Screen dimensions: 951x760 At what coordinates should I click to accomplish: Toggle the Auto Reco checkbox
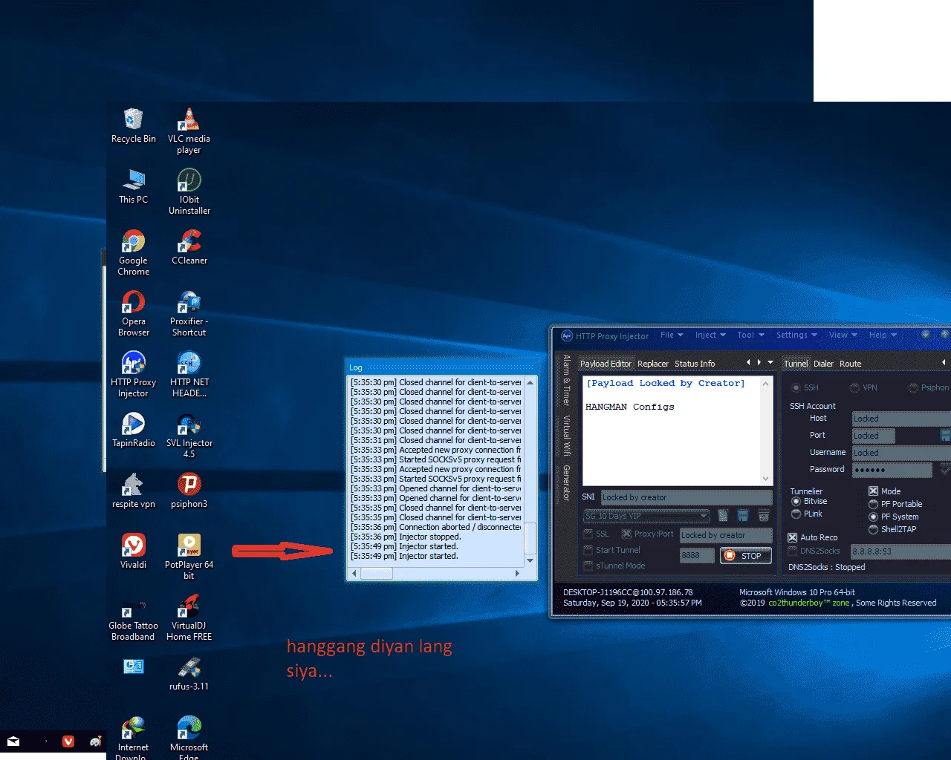pyautogui.click(x=793, y=537)
